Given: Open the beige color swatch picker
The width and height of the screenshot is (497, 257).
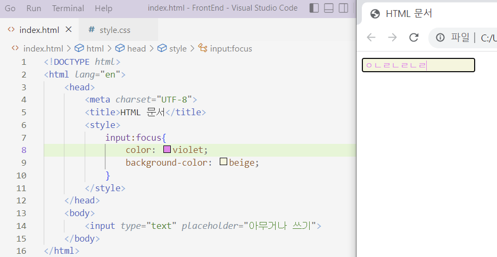Looking at the screenshot, I should point(223,162).
